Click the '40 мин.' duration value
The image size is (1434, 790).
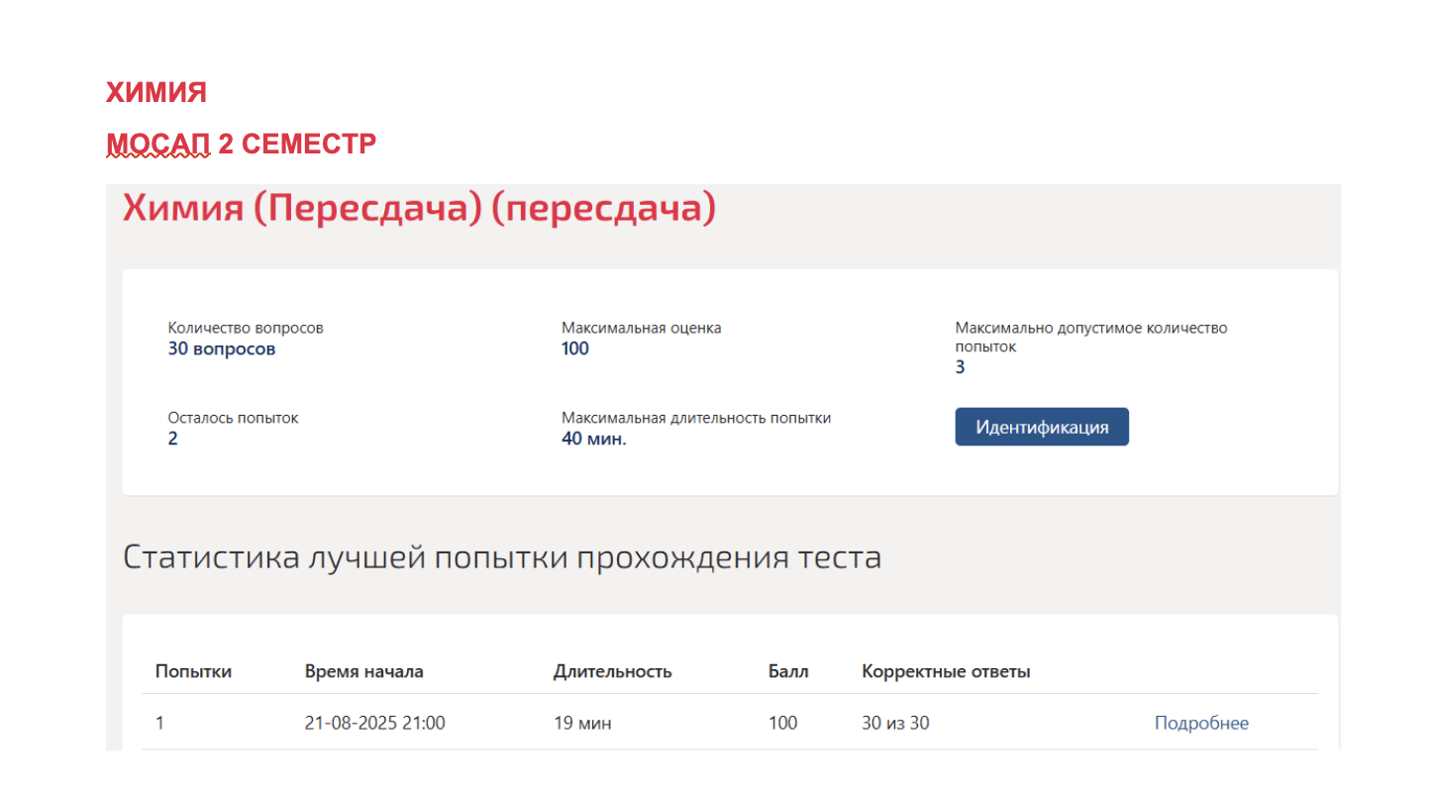(594, 439)
